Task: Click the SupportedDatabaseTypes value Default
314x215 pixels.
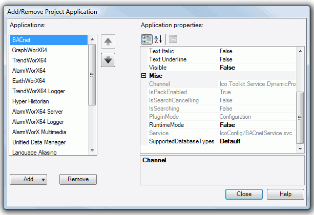Action: pos(230,141)
